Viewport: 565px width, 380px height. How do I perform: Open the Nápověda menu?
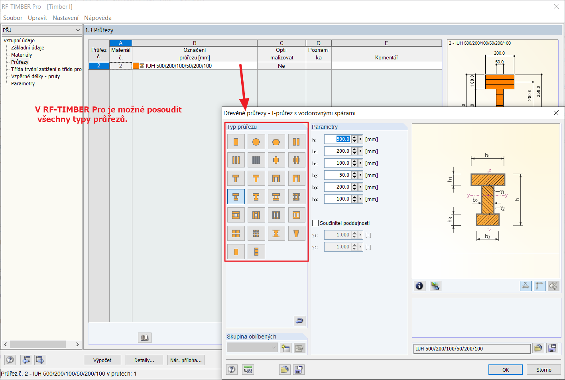pos(98,18)
